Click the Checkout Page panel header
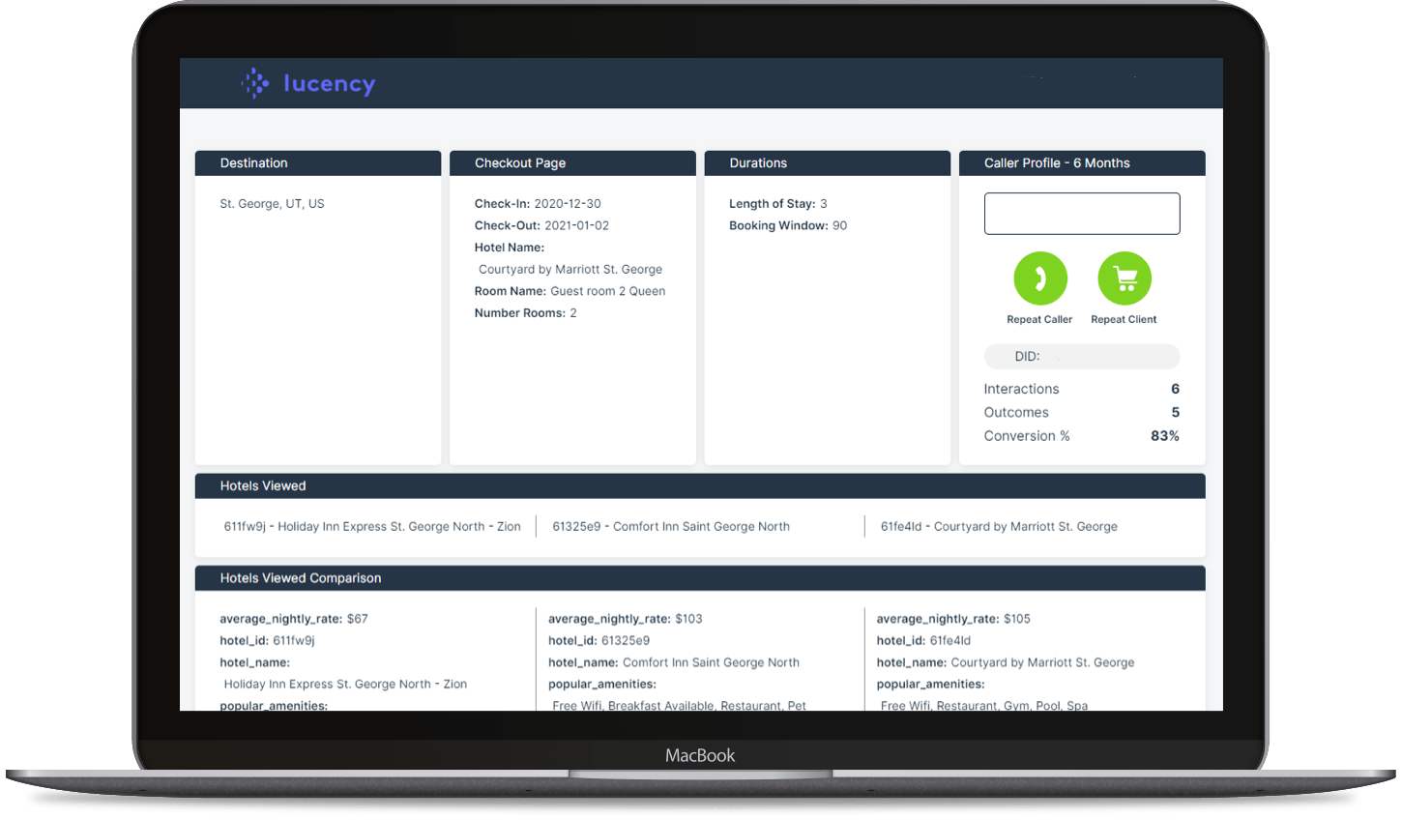This screenshot has height=820, width=1402. [572, 162]
